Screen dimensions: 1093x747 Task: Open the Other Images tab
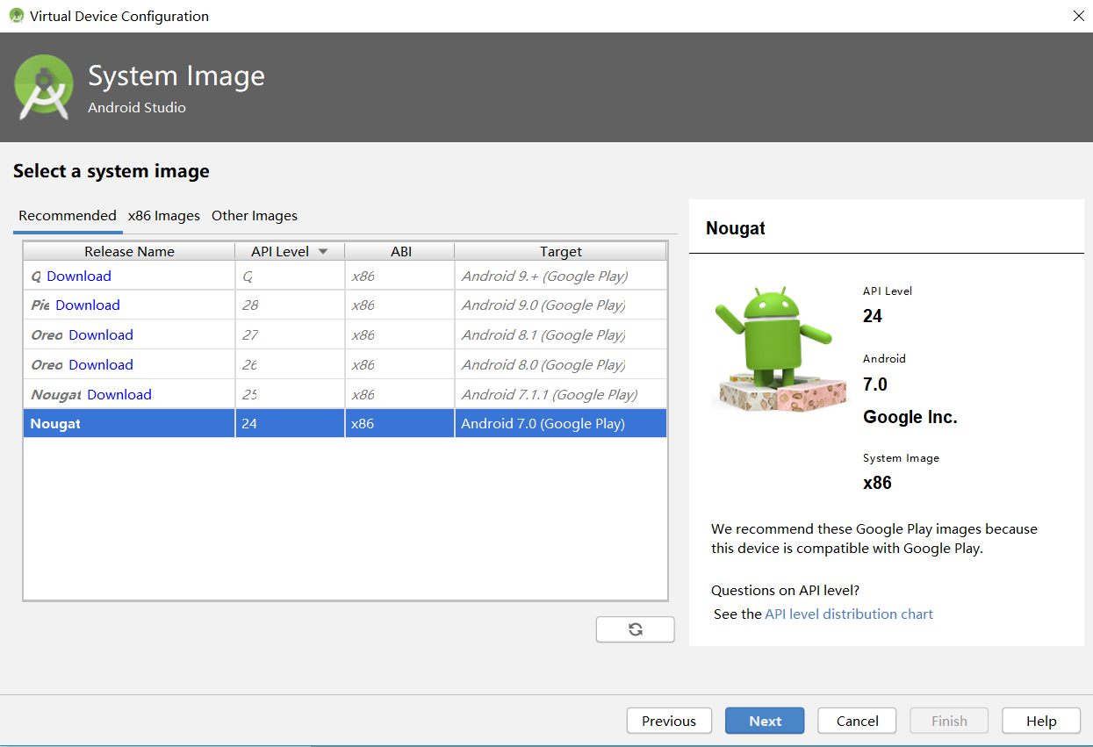255,216
